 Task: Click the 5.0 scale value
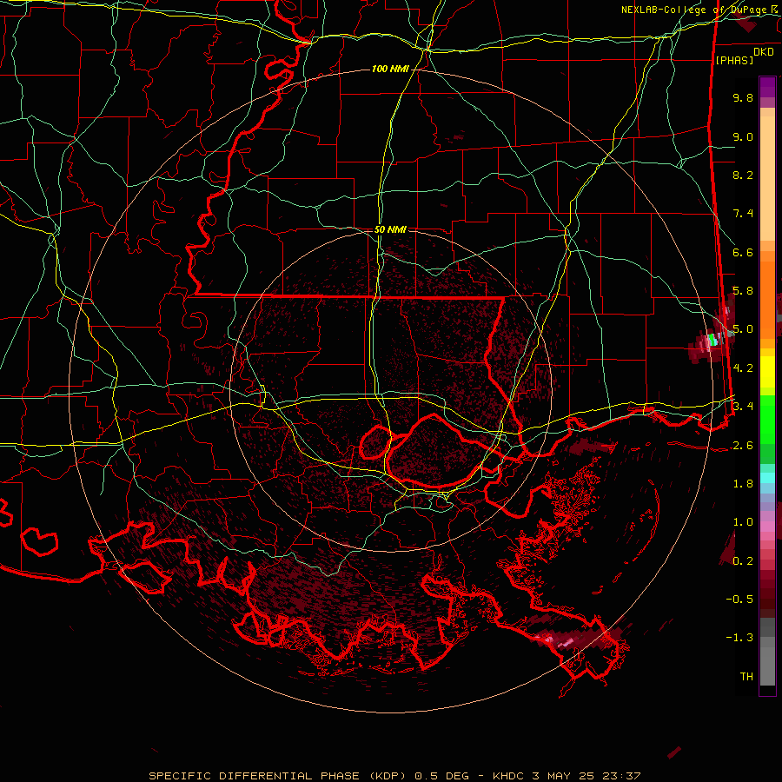tap(743, 329)
